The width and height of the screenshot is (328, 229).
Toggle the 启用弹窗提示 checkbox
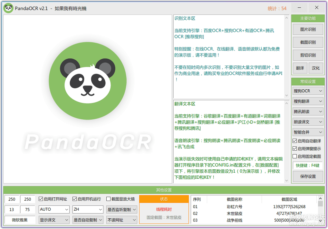point(295,149)
